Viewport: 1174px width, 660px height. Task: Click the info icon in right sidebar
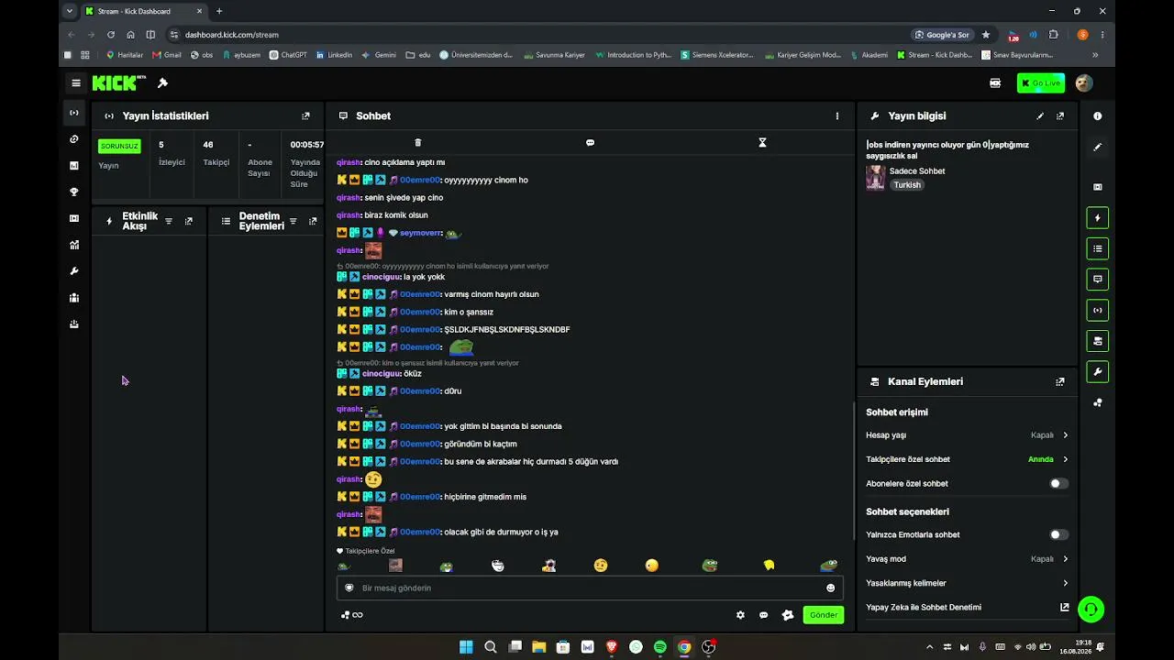tap(1098, 116)
